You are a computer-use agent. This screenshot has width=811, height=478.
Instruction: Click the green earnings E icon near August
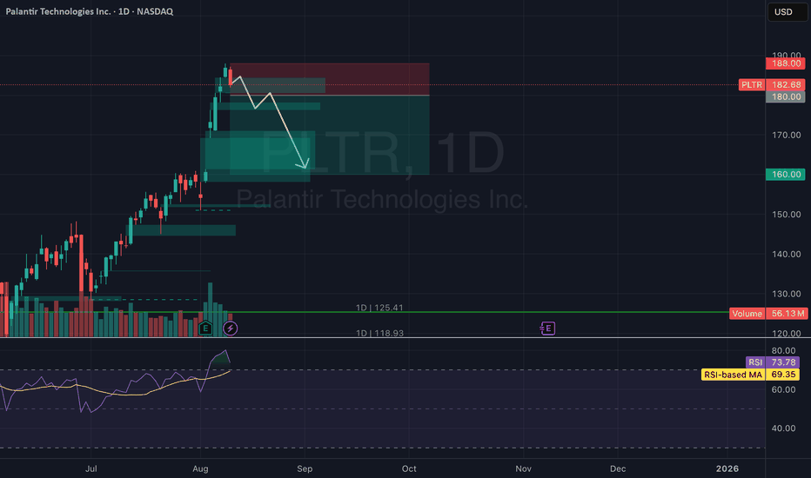click(205, 329)
